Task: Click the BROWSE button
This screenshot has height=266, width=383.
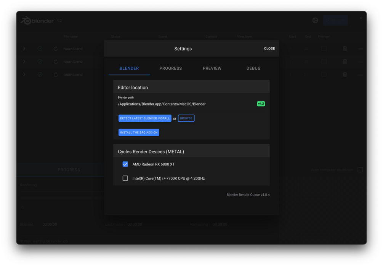Action: (186, 118)
